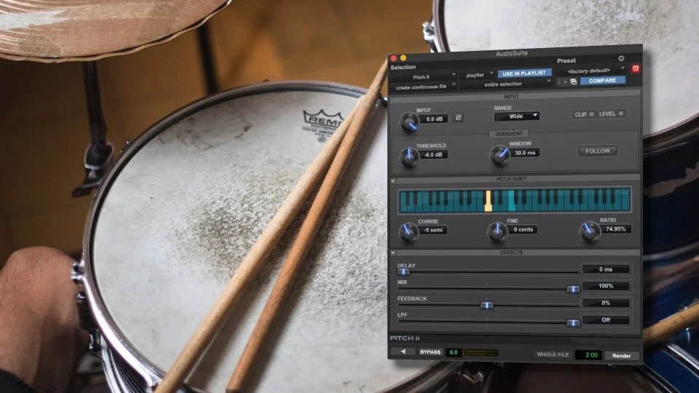Click the MIX slider handle
Image resolution: width=699 pixels, height=393 pixels.
(572, 289)
